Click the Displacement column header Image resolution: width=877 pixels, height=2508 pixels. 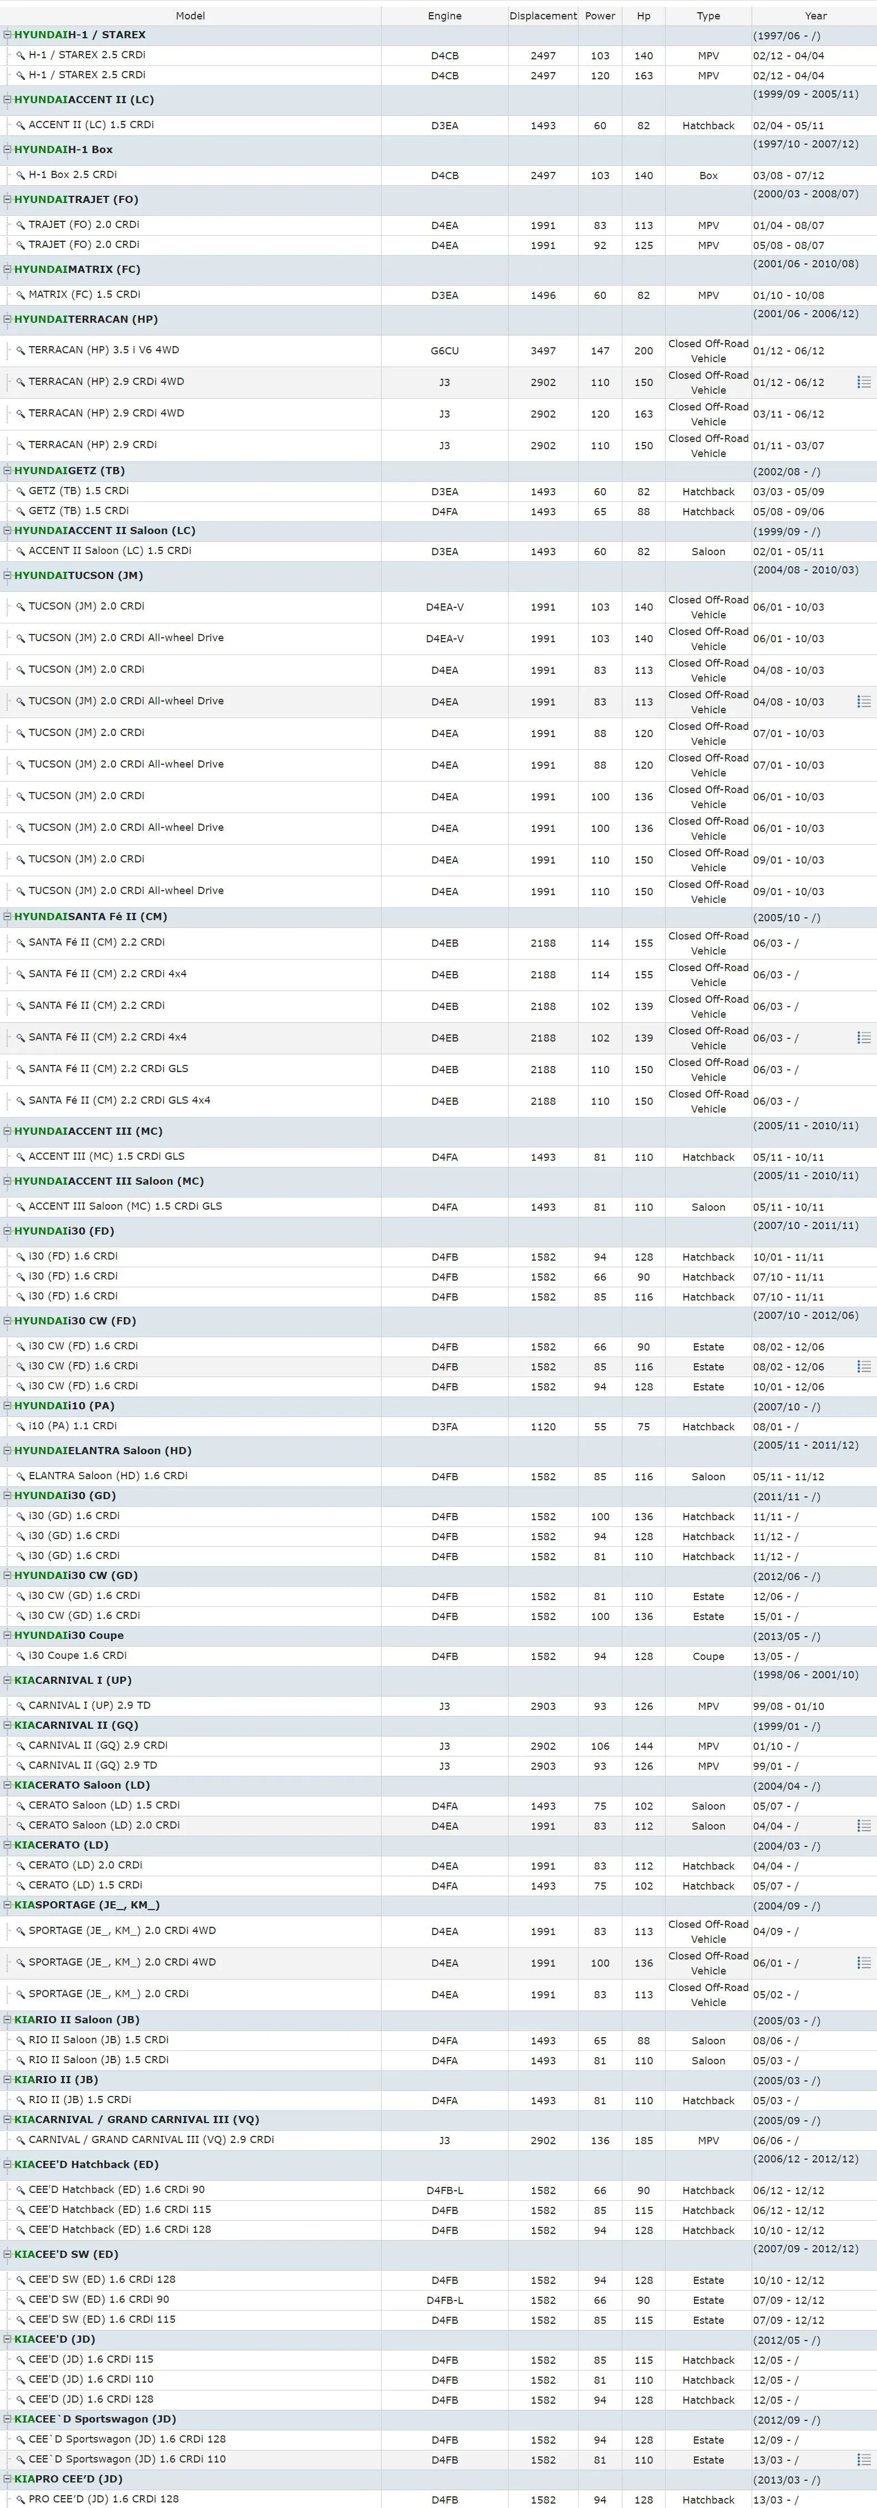(x=543, y=16)
